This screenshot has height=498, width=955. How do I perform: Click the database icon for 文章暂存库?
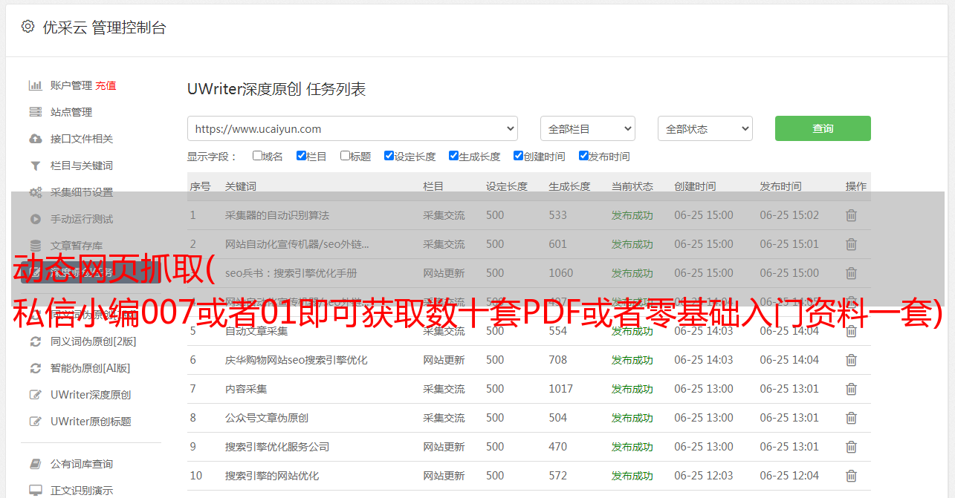pos(35,246)
